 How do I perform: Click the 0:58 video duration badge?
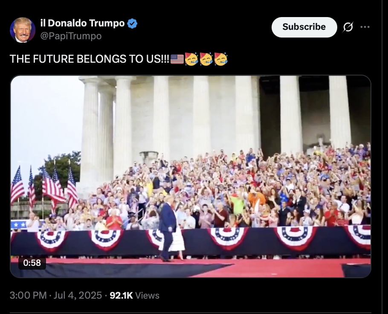[32, 263]
